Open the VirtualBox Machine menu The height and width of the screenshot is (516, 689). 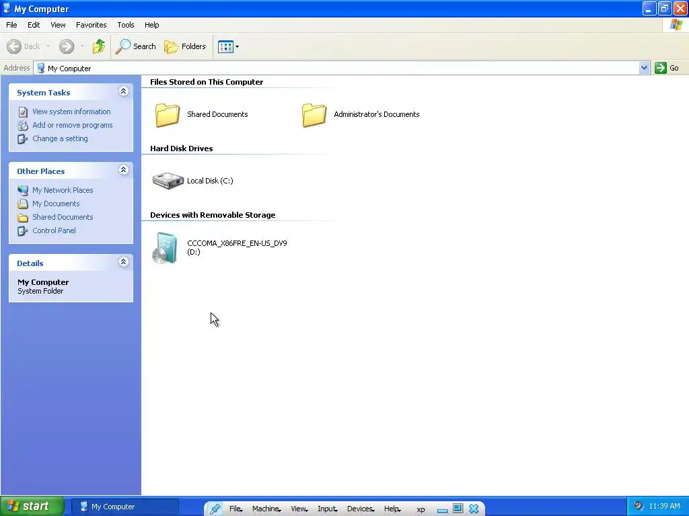[x=266, y=509]
